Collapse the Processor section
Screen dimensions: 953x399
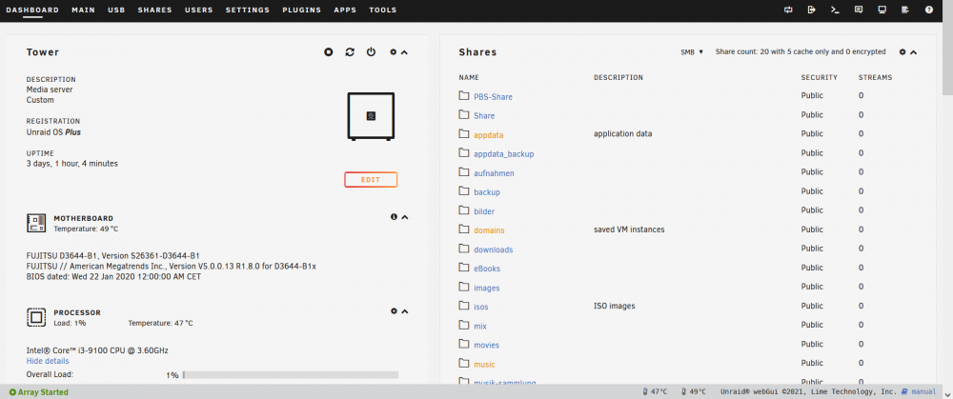point(405,311)
